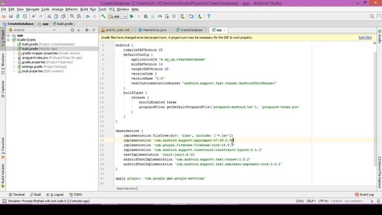
Task: Click the build.gradle breadcrumb in navigation bar
Action: coord(63,24)
